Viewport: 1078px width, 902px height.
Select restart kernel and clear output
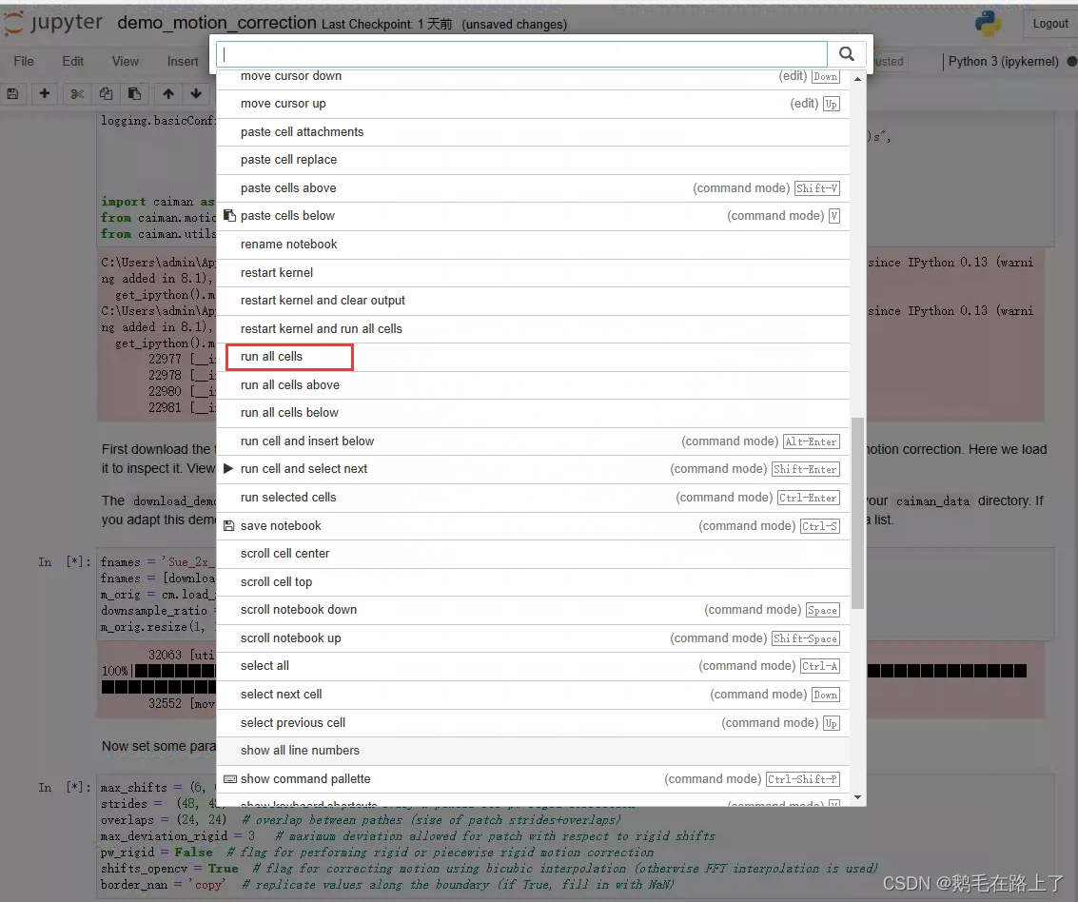(x=533, y=301)
